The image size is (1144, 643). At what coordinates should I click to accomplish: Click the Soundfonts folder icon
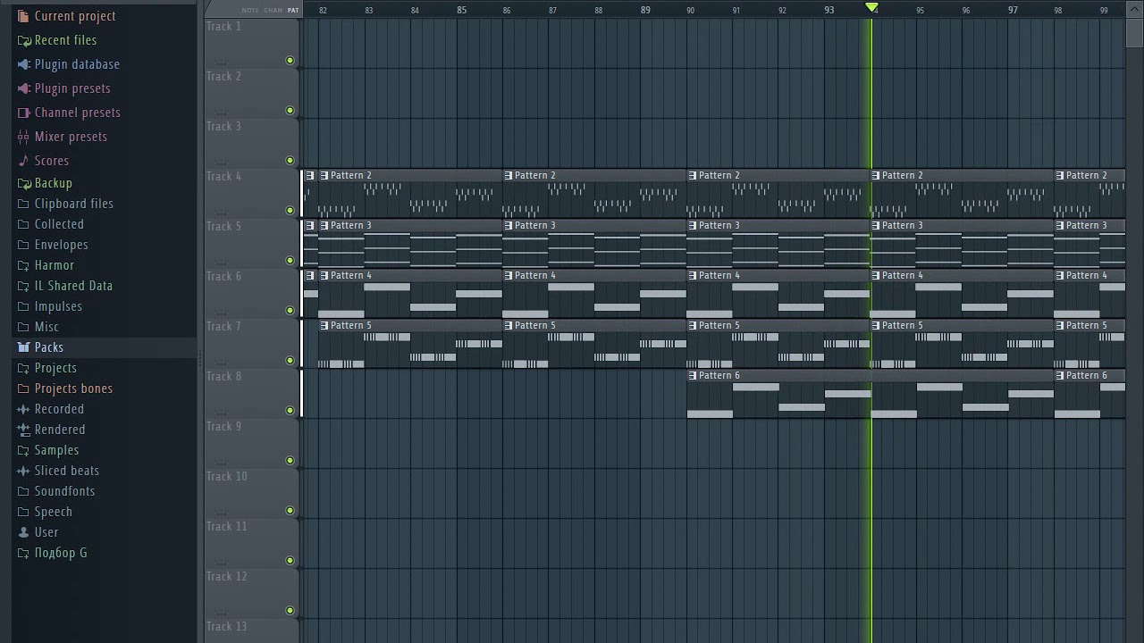(x=23, y=491)
